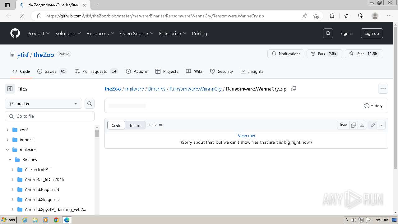Open browser settings and more menu
Viewport: 398px width, 224px height.
point(389,16)
